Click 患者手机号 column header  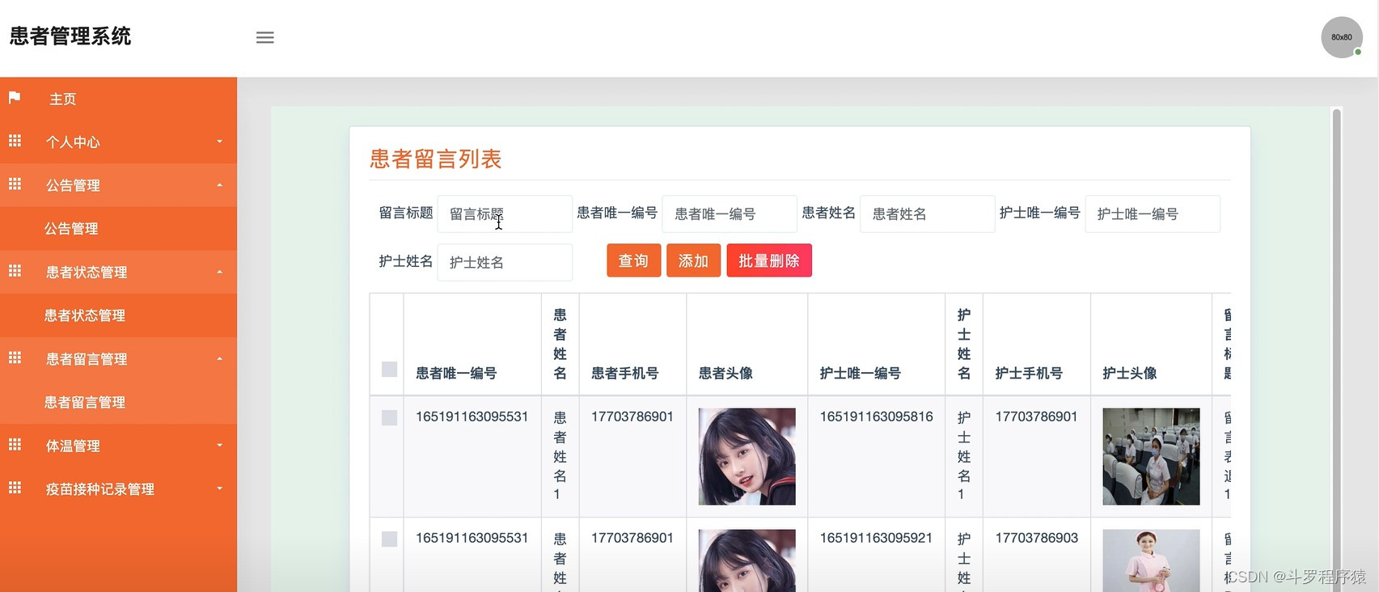[x=624, y=373]
